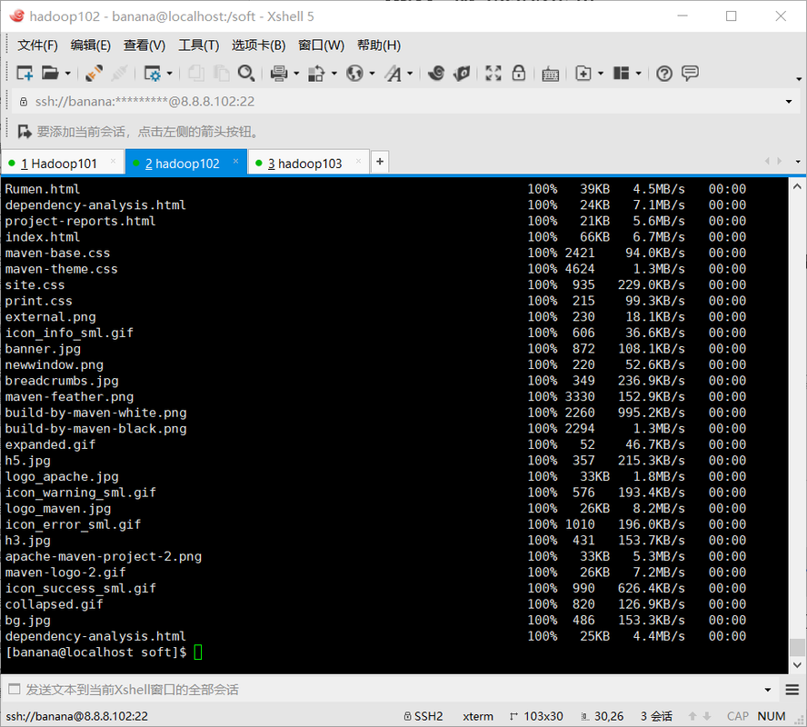807x727 pixels.
Task: Click the SSH2 status bar entry
Action: pyautogui.click(x=423, y=716)
